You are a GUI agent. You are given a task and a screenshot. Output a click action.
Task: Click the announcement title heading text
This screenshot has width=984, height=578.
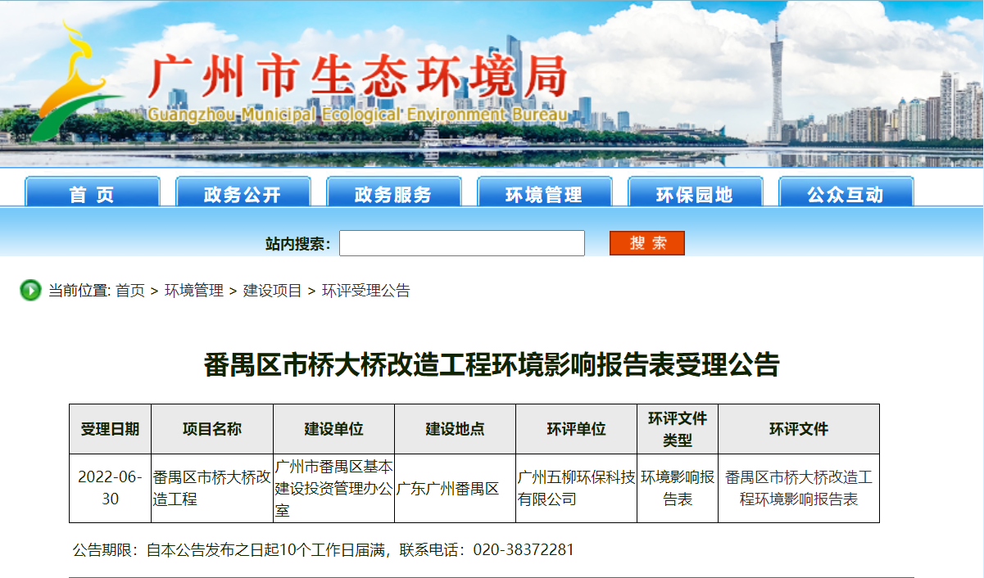coord(492,365)
